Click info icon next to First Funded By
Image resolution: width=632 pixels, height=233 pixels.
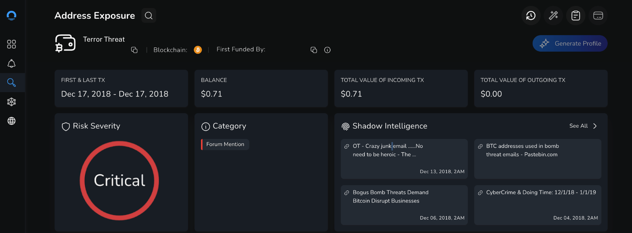coord(327,50)
